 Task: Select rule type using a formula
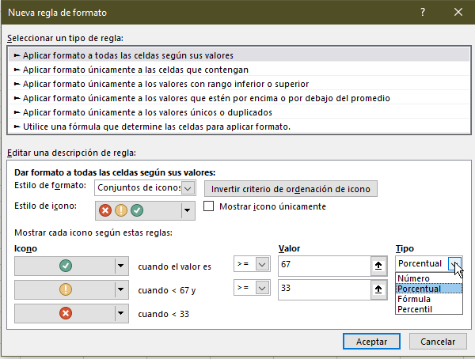pos(157,127)
